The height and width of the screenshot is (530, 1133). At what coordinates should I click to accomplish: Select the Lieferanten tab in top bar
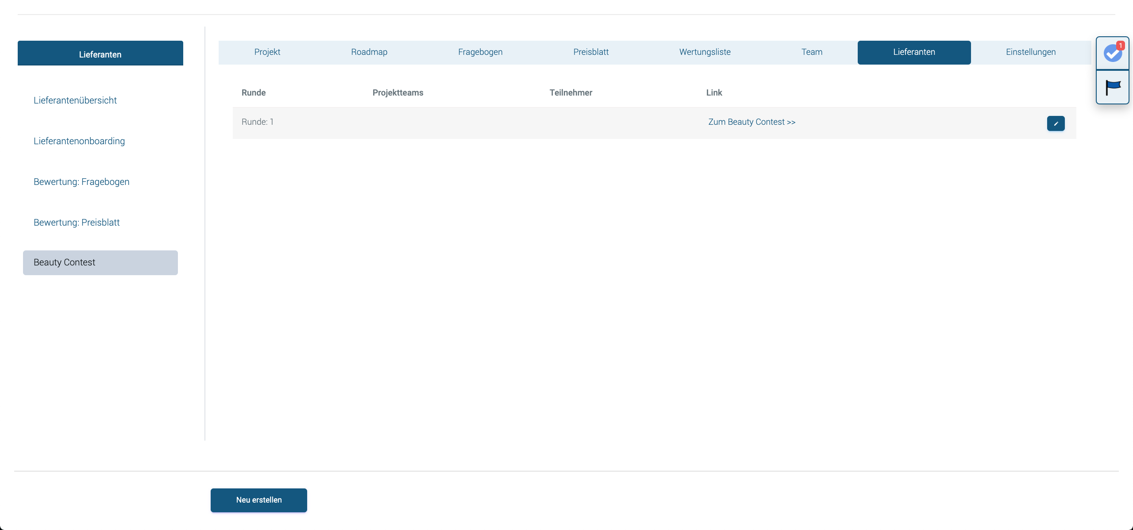tap(914, 52)
